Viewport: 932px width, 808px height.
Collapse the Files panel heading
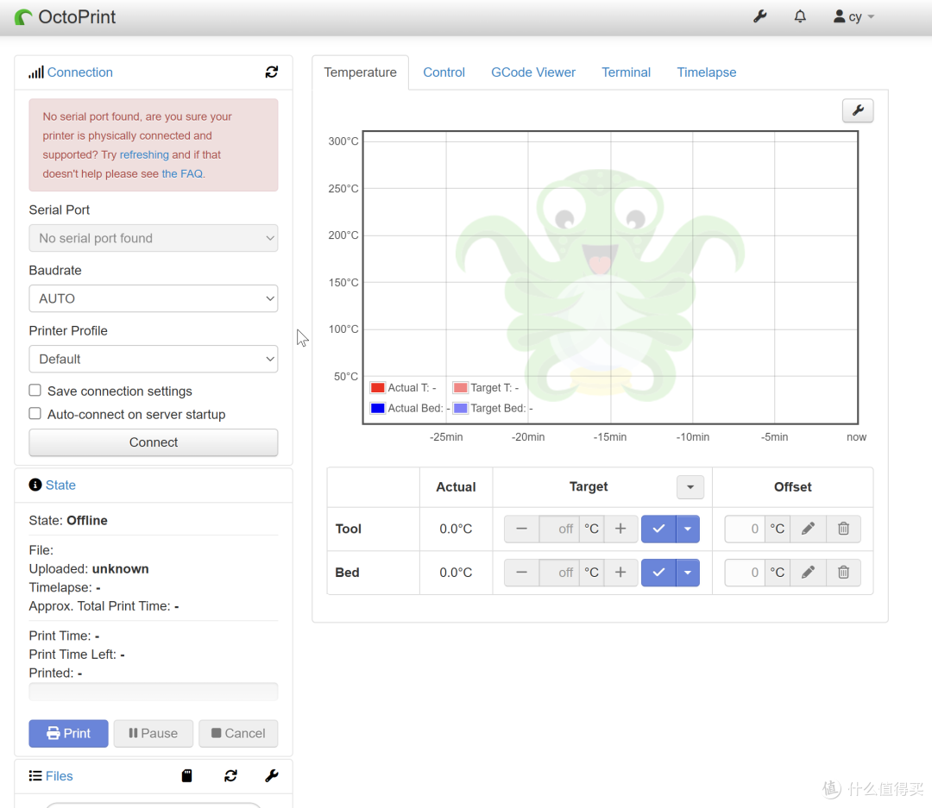[59, 776]
